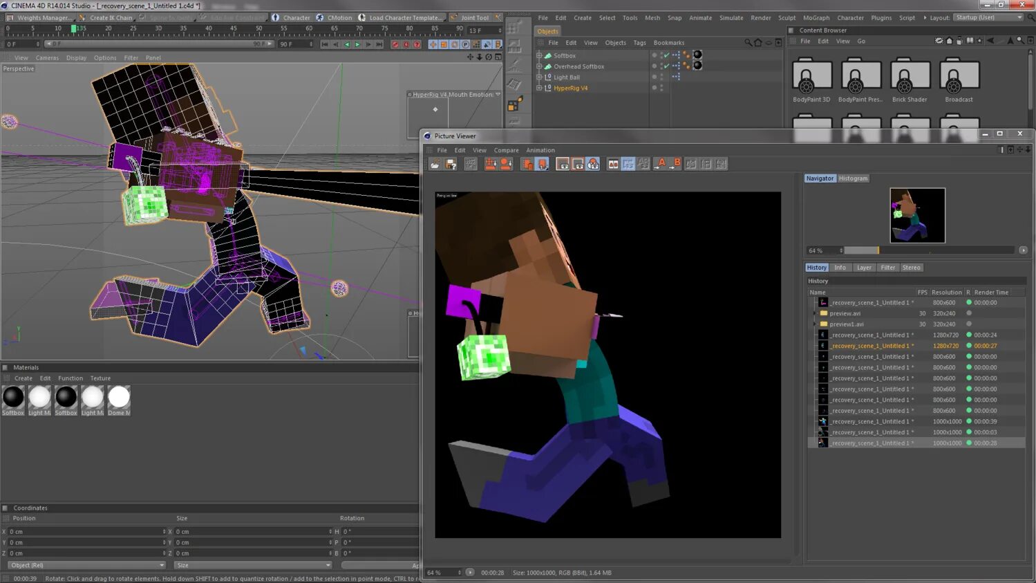Open Compare menu in Picture Viewer
Screen dimensions: 1036x583
pos(506,150)
